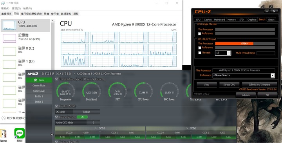Expand the CCD 1 header

(x=191, y=128)
